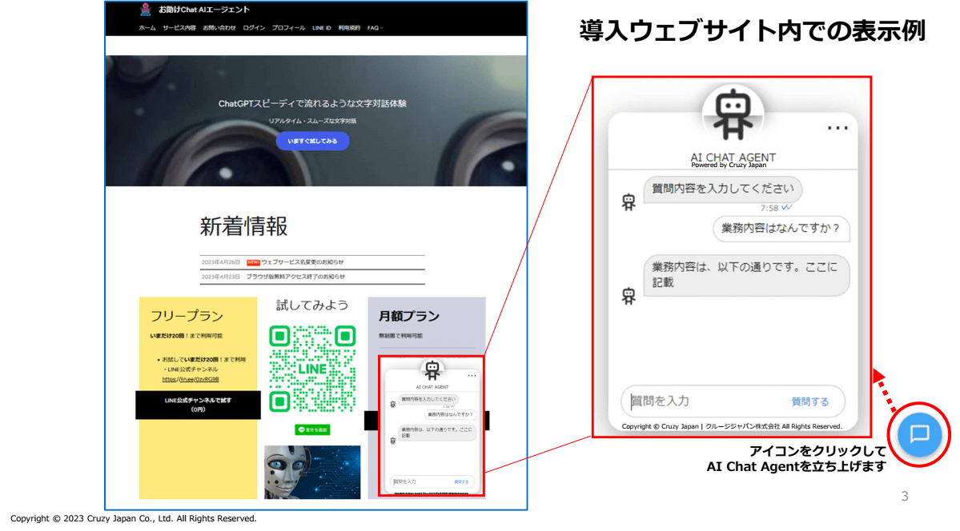Open お問い合わせ in the navigation bar
Viewport: 960px width, 531px height.
coord(219,28)
